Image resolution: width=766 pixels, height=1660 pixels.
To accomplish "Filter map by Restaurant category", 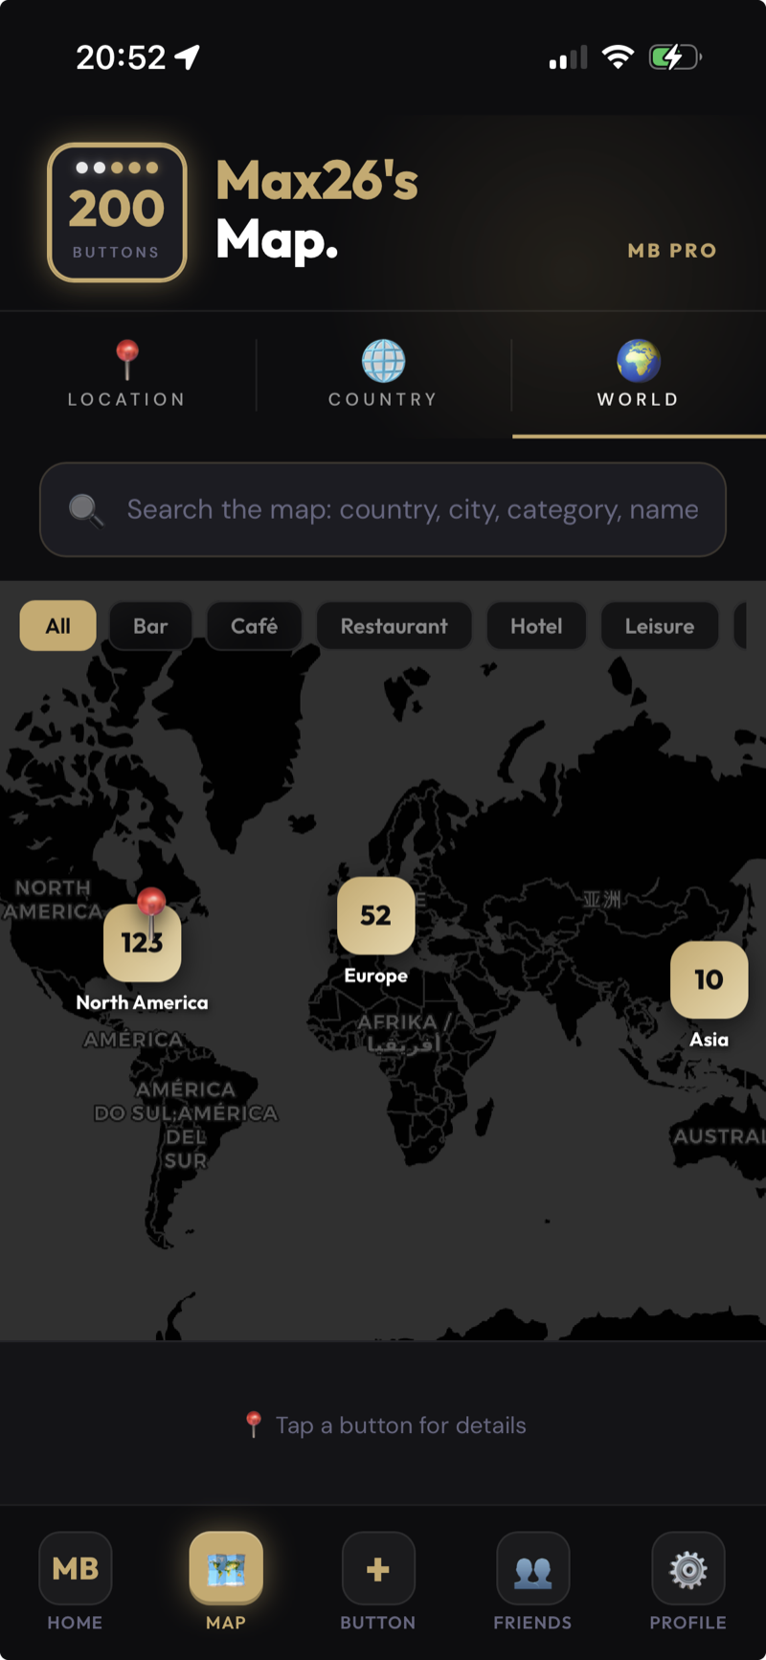I will coord(394,626).
